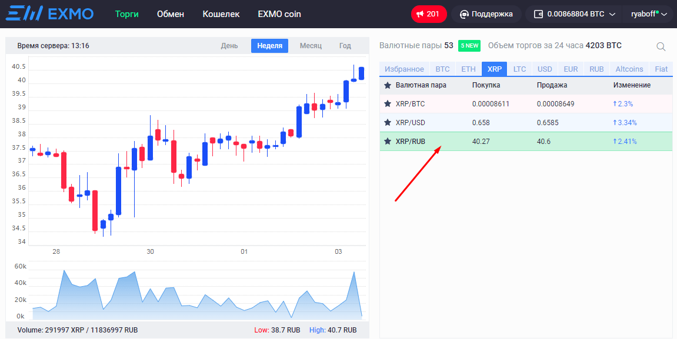Screen dimensions: 677x339
Task: Select the XRP pairs tab
Action: click(x=494, y=69)
